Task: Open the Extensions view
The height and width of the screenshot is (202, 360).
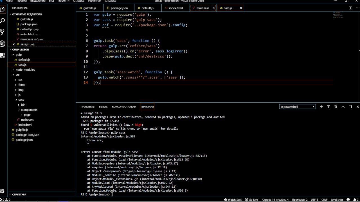Action: 2,55
